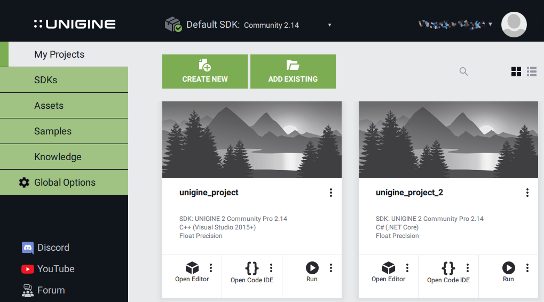Click the YouTube icon
The width and height of the screenshot is (544, 302).
[28, 269]
